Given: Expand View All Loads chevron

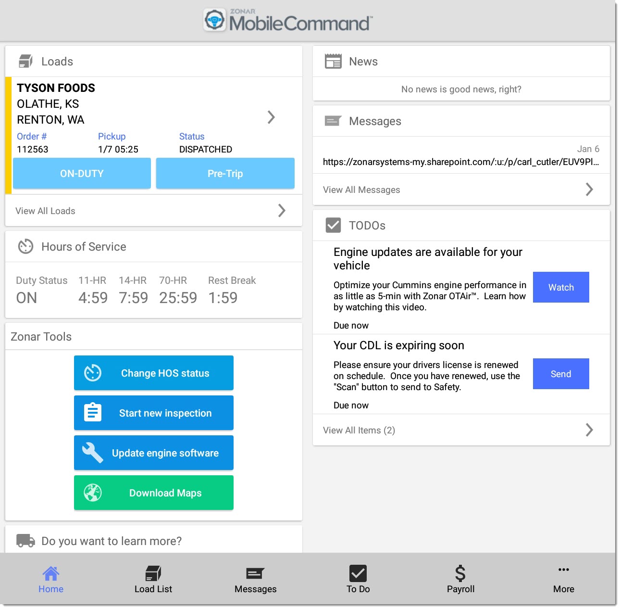Looking at the screenshot, I should pyautogui.click(x=282, y=210).
